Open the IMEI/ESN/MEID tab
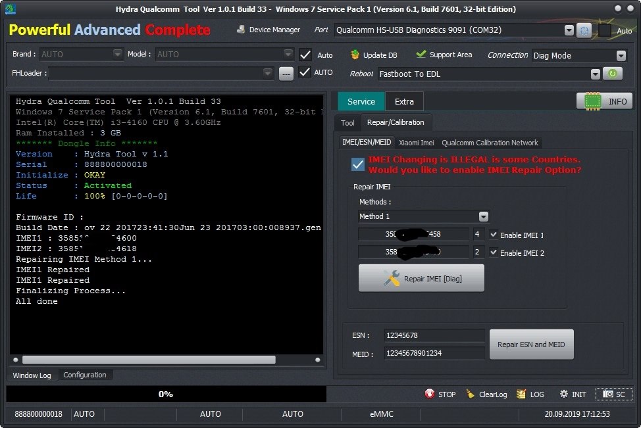 (x=367, y=142)
